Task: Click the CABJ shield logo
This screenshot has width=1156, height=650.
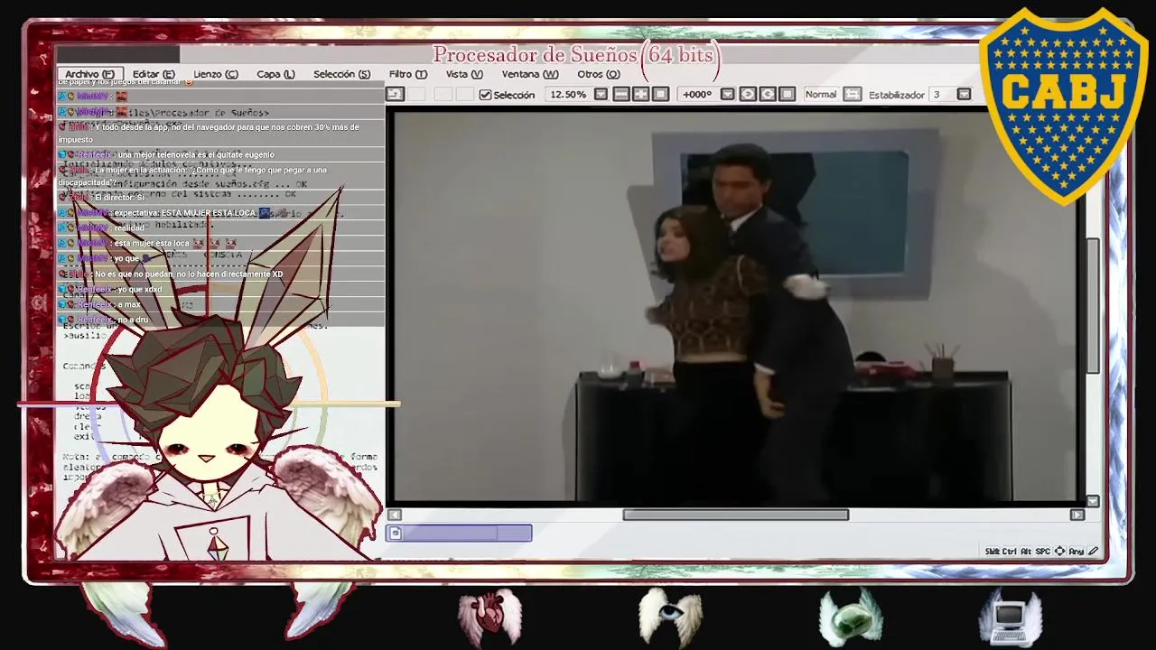Action: pyautogui.click(x=1063, y=106)
